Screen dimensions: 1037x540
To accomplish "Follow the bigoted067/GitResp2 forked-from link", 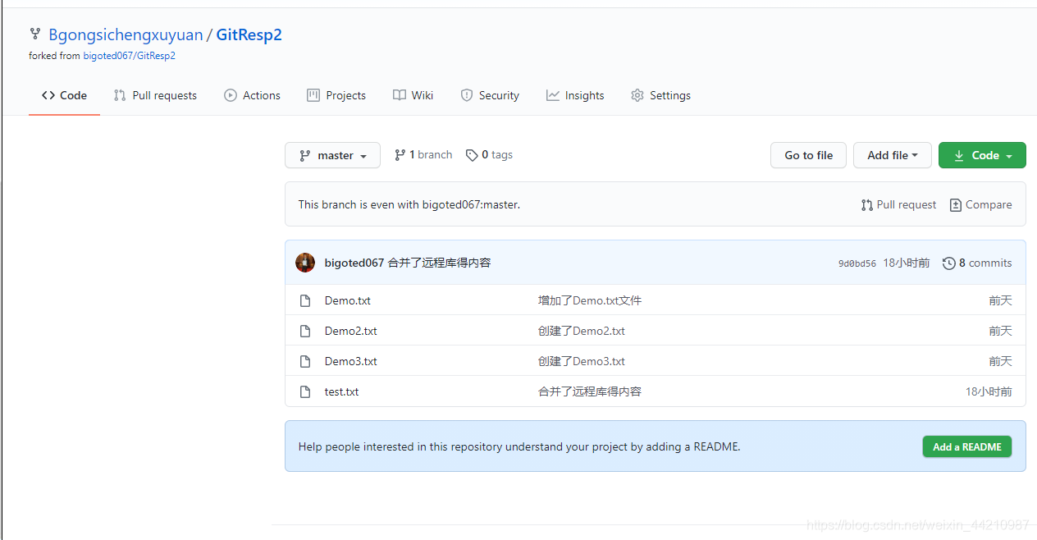I will pos(129,56).
